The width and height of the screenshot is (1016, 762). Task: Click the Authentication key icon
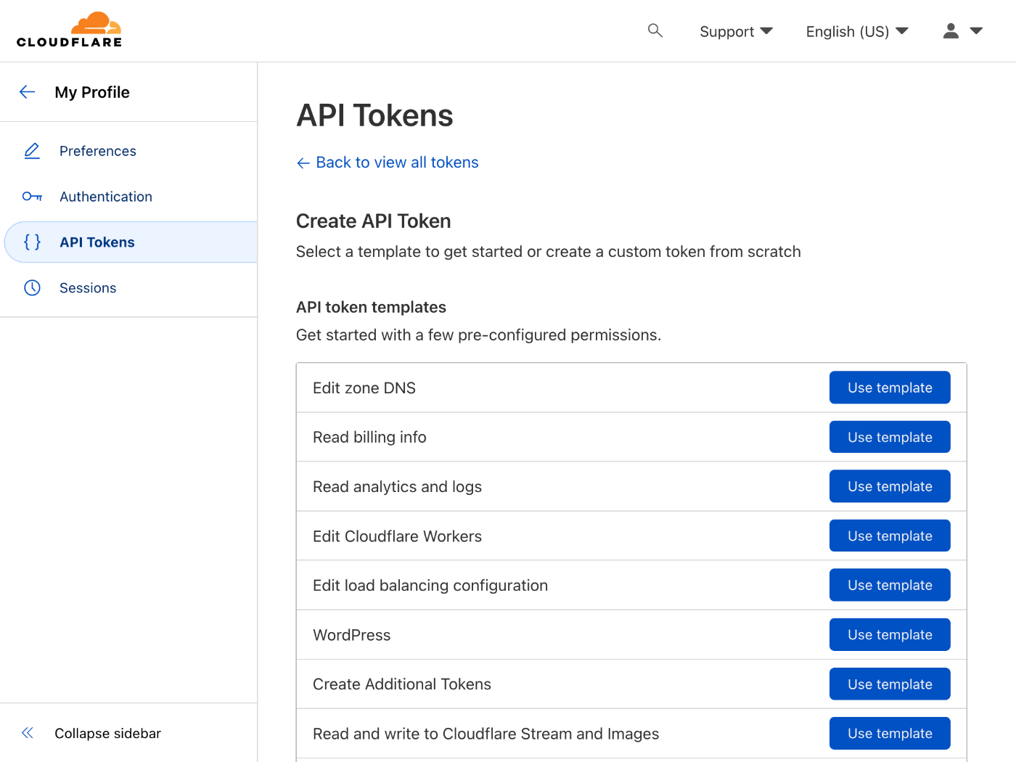coord(32,197)
